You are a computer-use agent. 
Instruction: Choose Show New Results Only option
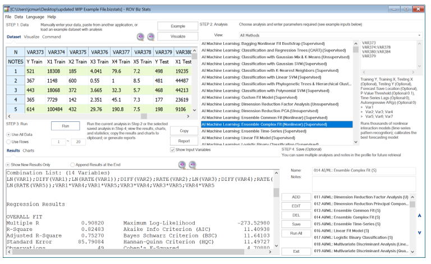tap(8, 165)
